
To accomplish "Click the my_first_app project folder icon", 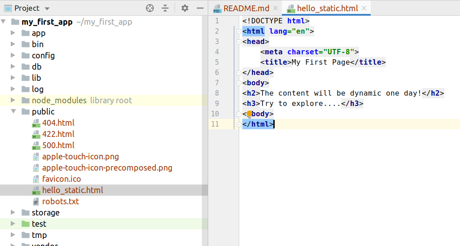I will [x=15, y=22].
